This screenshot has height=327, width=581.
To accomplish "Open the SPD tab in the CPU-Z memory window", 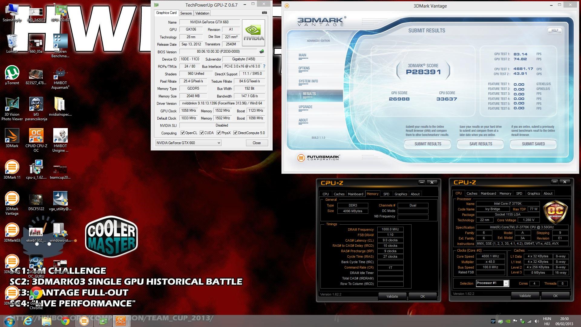I will coord(386,194).
